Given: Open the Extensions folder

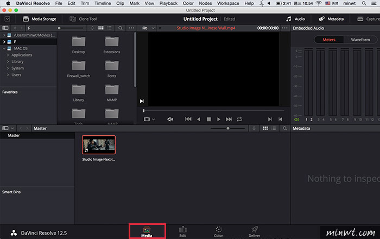Looking at the screenshot, I should [x=112, y=45].
